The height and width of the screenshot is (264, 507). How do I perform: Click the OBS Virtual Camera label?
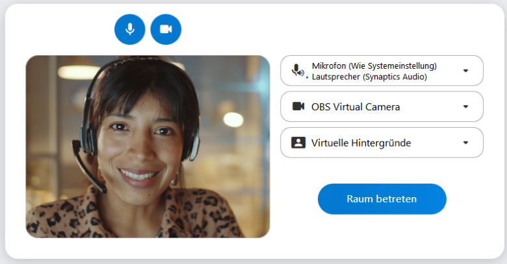point(355,107)
